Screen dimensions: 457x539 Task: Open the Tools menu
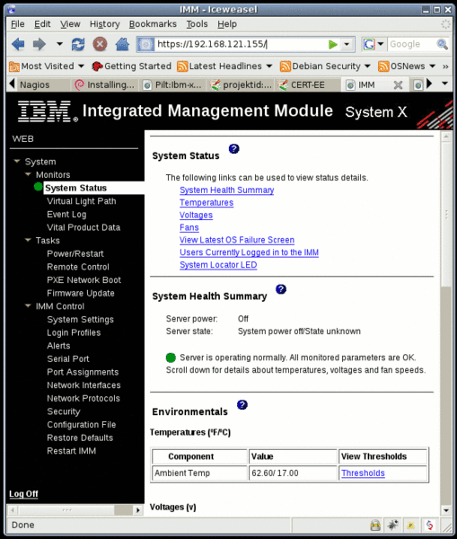198,24
